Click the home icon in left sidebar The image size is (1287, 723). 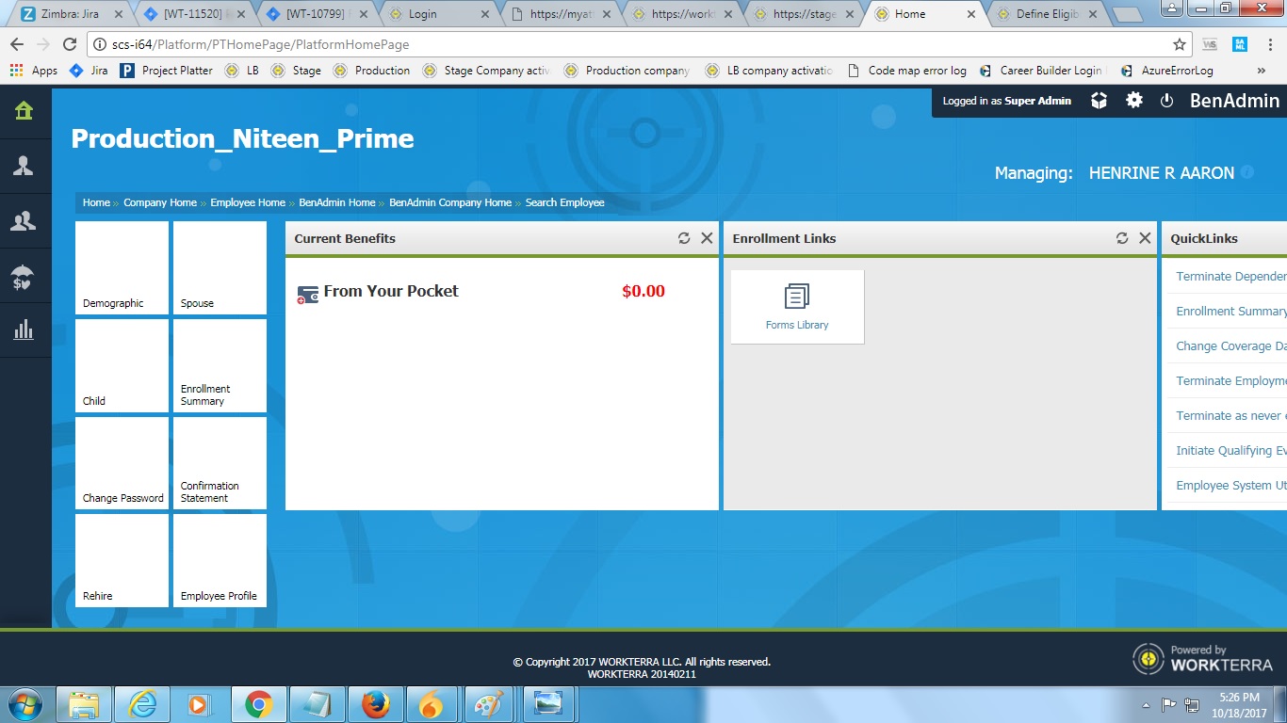pos(24,111)
